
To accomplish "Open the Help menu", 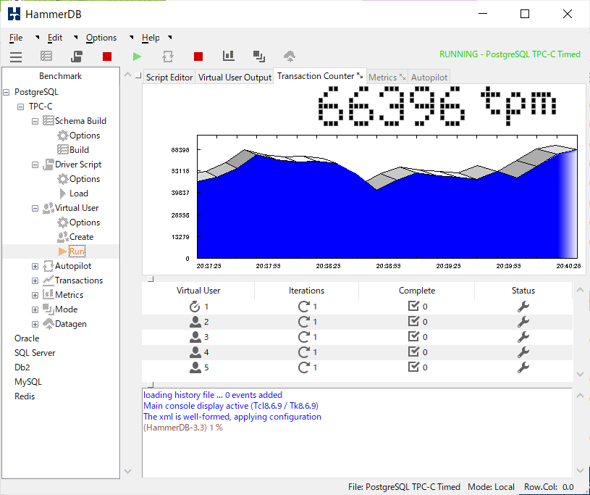I will tap(151, 38).
